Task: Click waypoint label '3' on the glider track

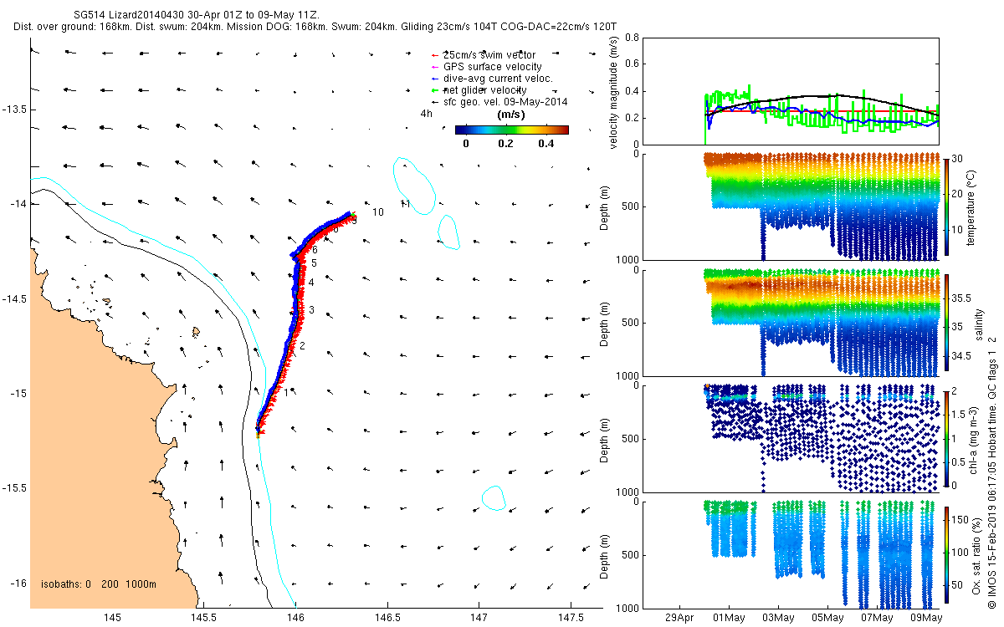Action: click(310, 310)
